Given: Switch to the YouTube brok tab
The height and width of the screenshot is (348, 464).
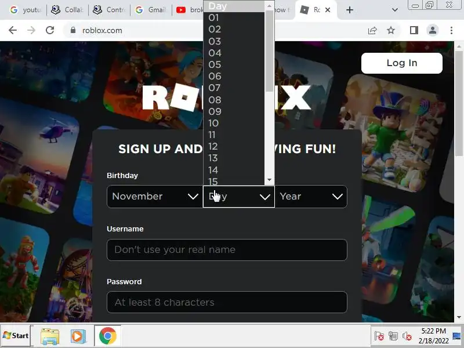Looking at the screenshot, I should coord(190,10).
